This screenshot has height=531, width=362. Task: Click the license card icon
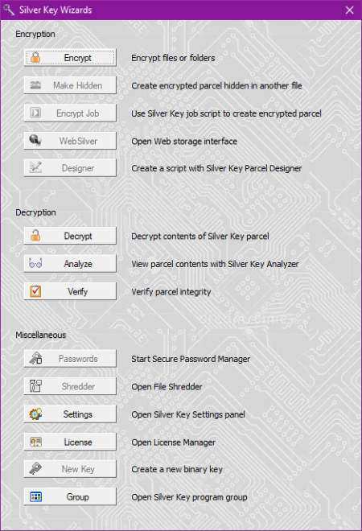coord(35,442)
